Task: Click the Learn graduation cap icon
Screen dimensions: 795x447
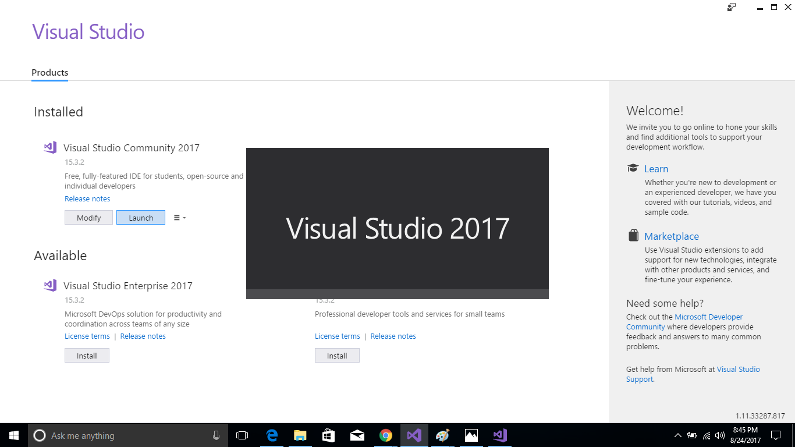Action: click(x=633, y=168)
